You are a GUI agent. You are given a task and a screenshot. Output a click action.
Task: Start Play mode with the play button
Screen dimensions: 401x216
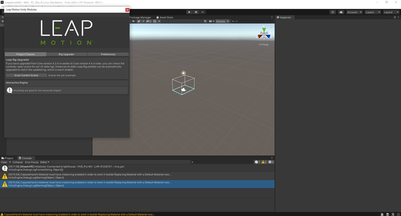point(189,12)
